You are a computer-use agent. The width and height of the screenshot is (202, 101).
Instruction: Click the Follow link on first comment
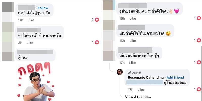pos(43,8)
